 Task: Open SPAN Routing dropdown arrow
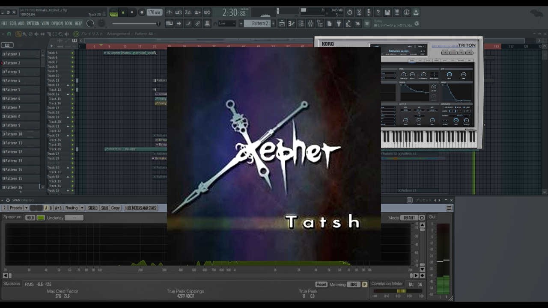tap(82, 208)
